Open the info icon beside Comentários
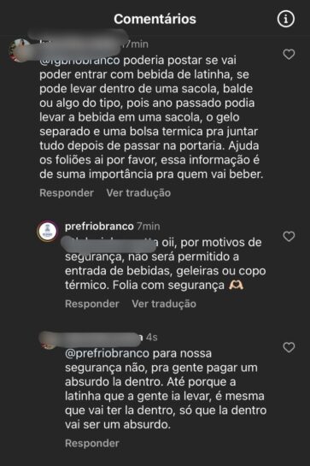 tap(285, 20)
